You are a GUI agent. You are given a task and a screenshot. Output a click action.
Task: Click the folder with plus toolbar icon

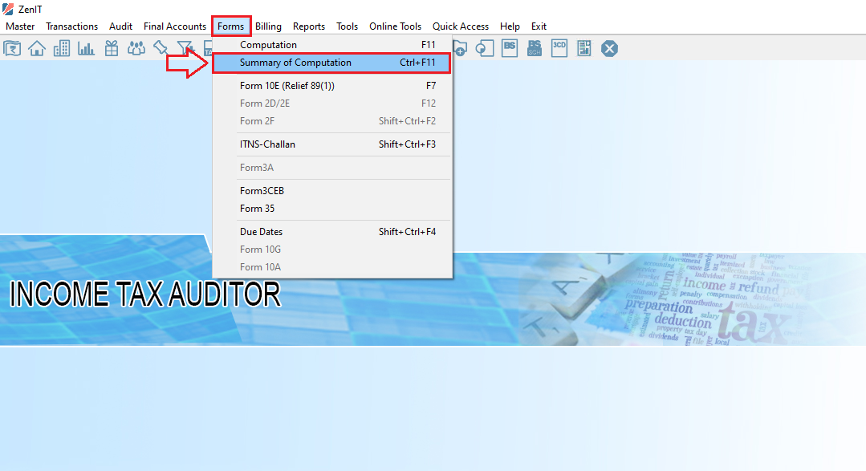tap(460, 49)
